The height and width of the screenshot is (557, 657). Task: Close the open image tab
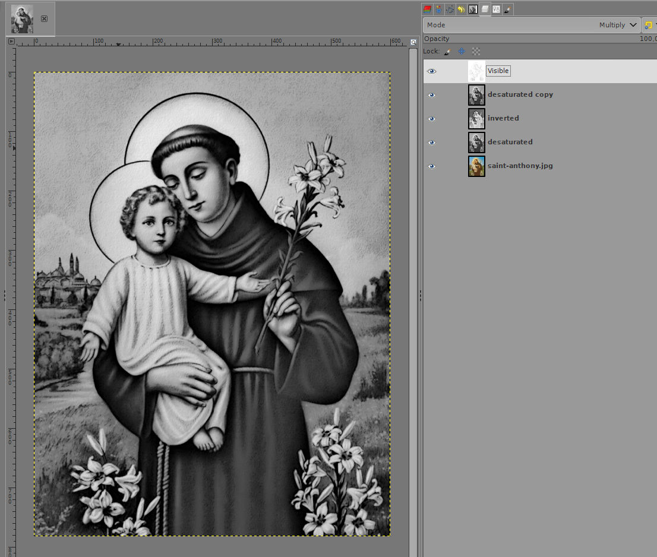point(44,18)
